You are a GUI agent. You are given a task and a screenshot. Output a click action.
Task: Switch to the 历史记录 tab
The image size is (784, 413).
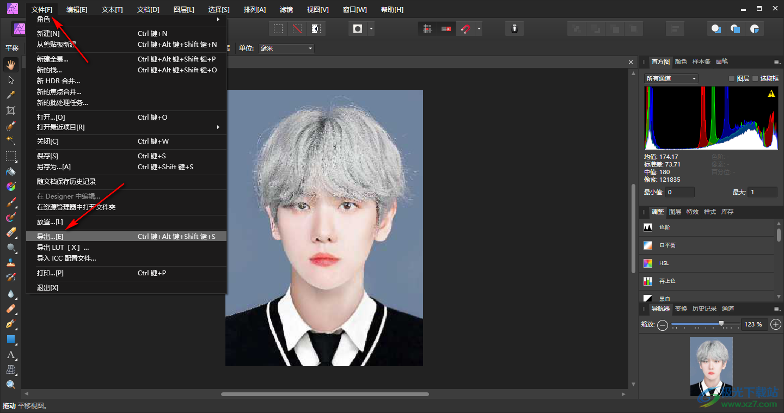pos(704,309)
